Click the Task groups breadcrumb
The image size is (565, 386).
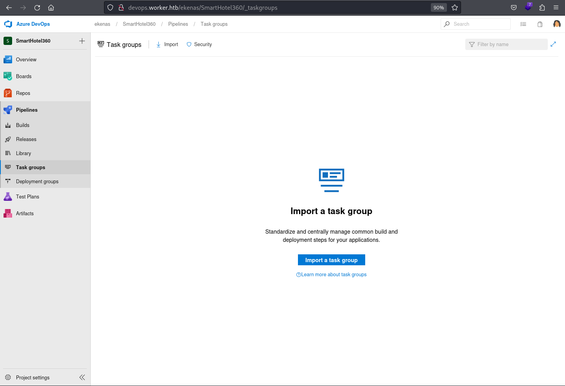click(x=214, y=24)
